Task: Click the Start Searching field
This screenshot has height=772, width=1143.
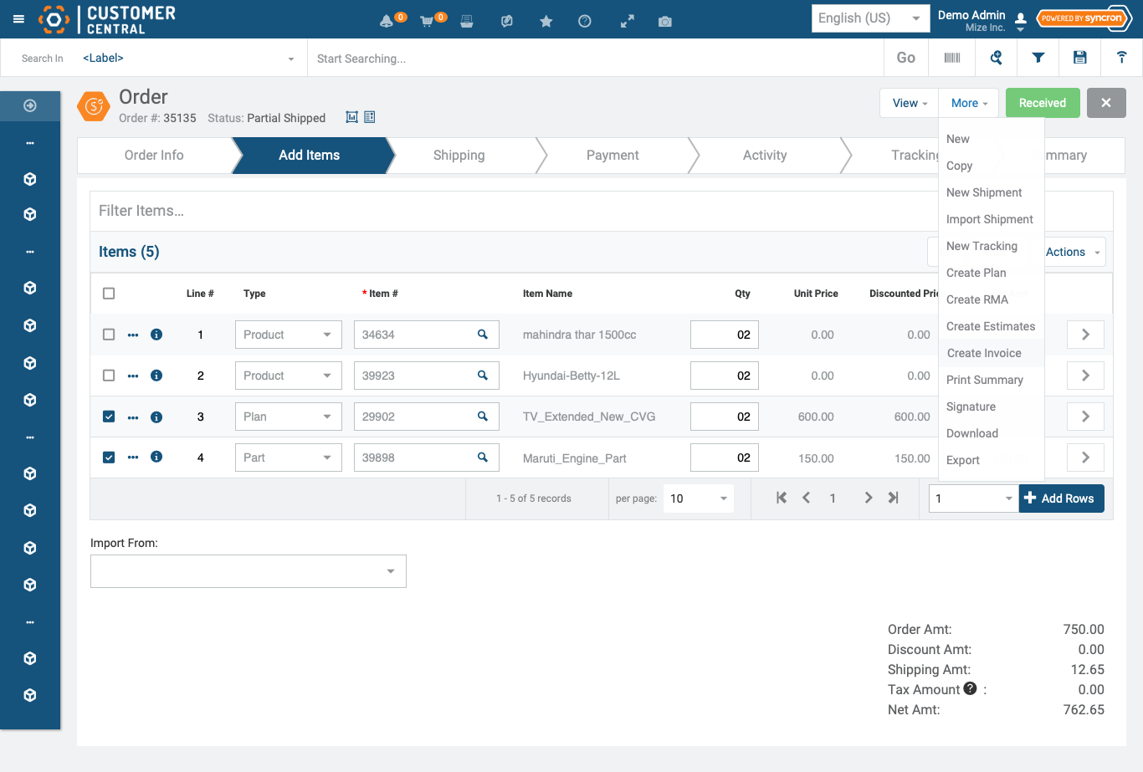Action: pos(596,59)
